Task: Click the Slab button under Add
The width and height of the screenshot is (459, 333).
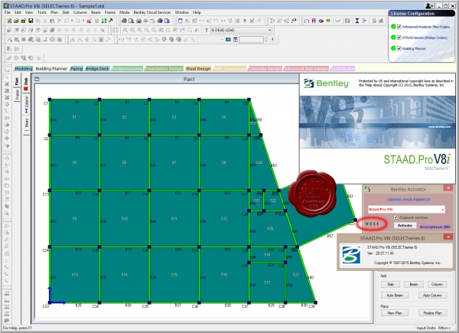Action: point(390,284)
